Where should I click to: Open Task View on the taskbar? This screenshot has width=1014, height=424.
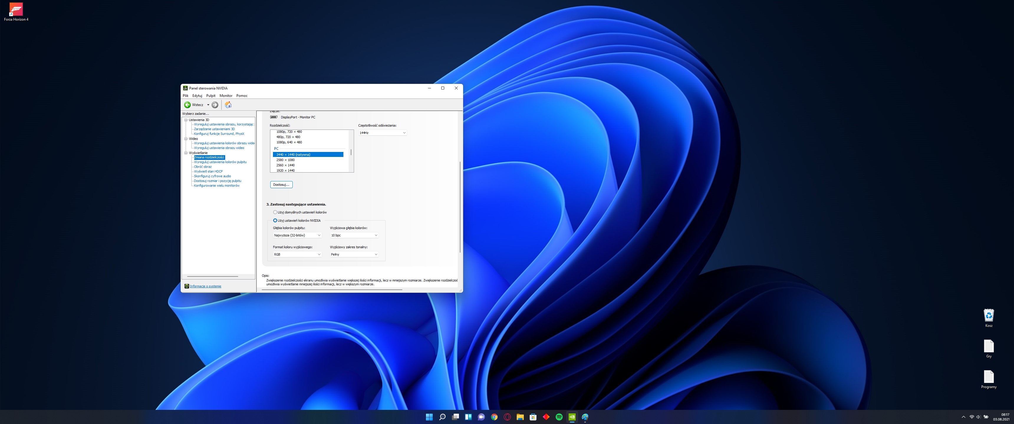455,417
